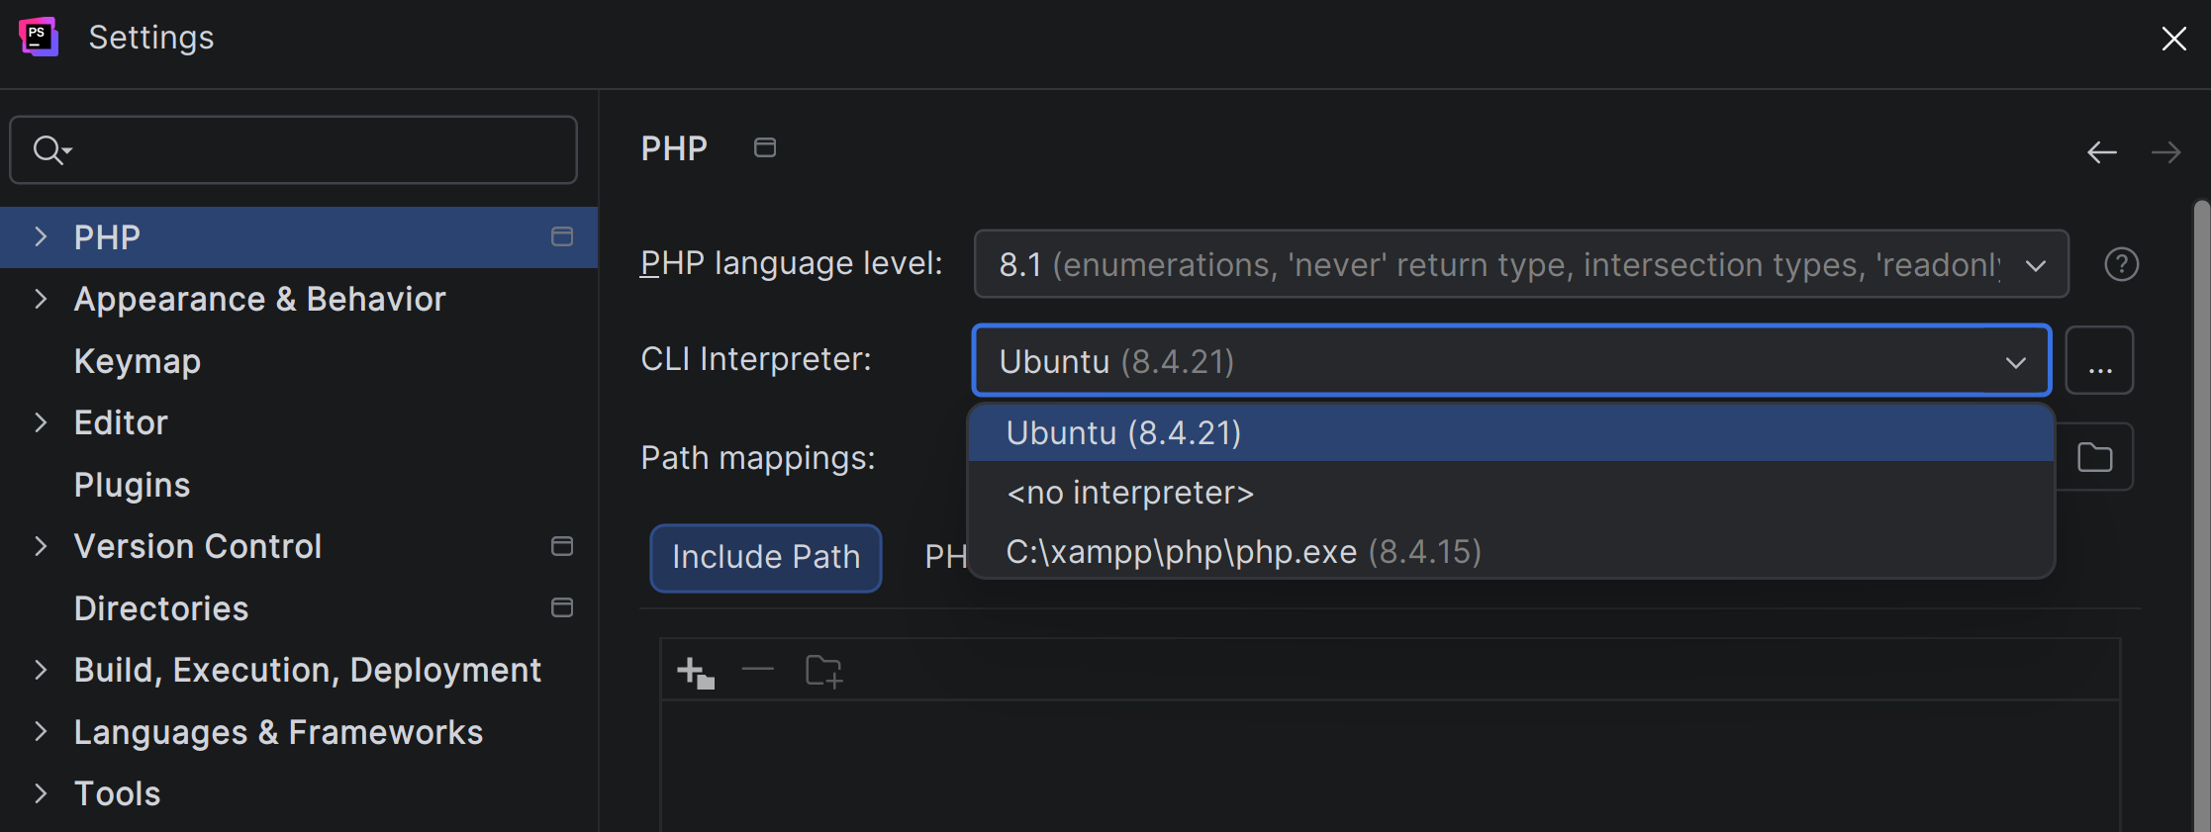Expand the Editor node
Viewport: 2211px width, 832px height.
(41, 422)
